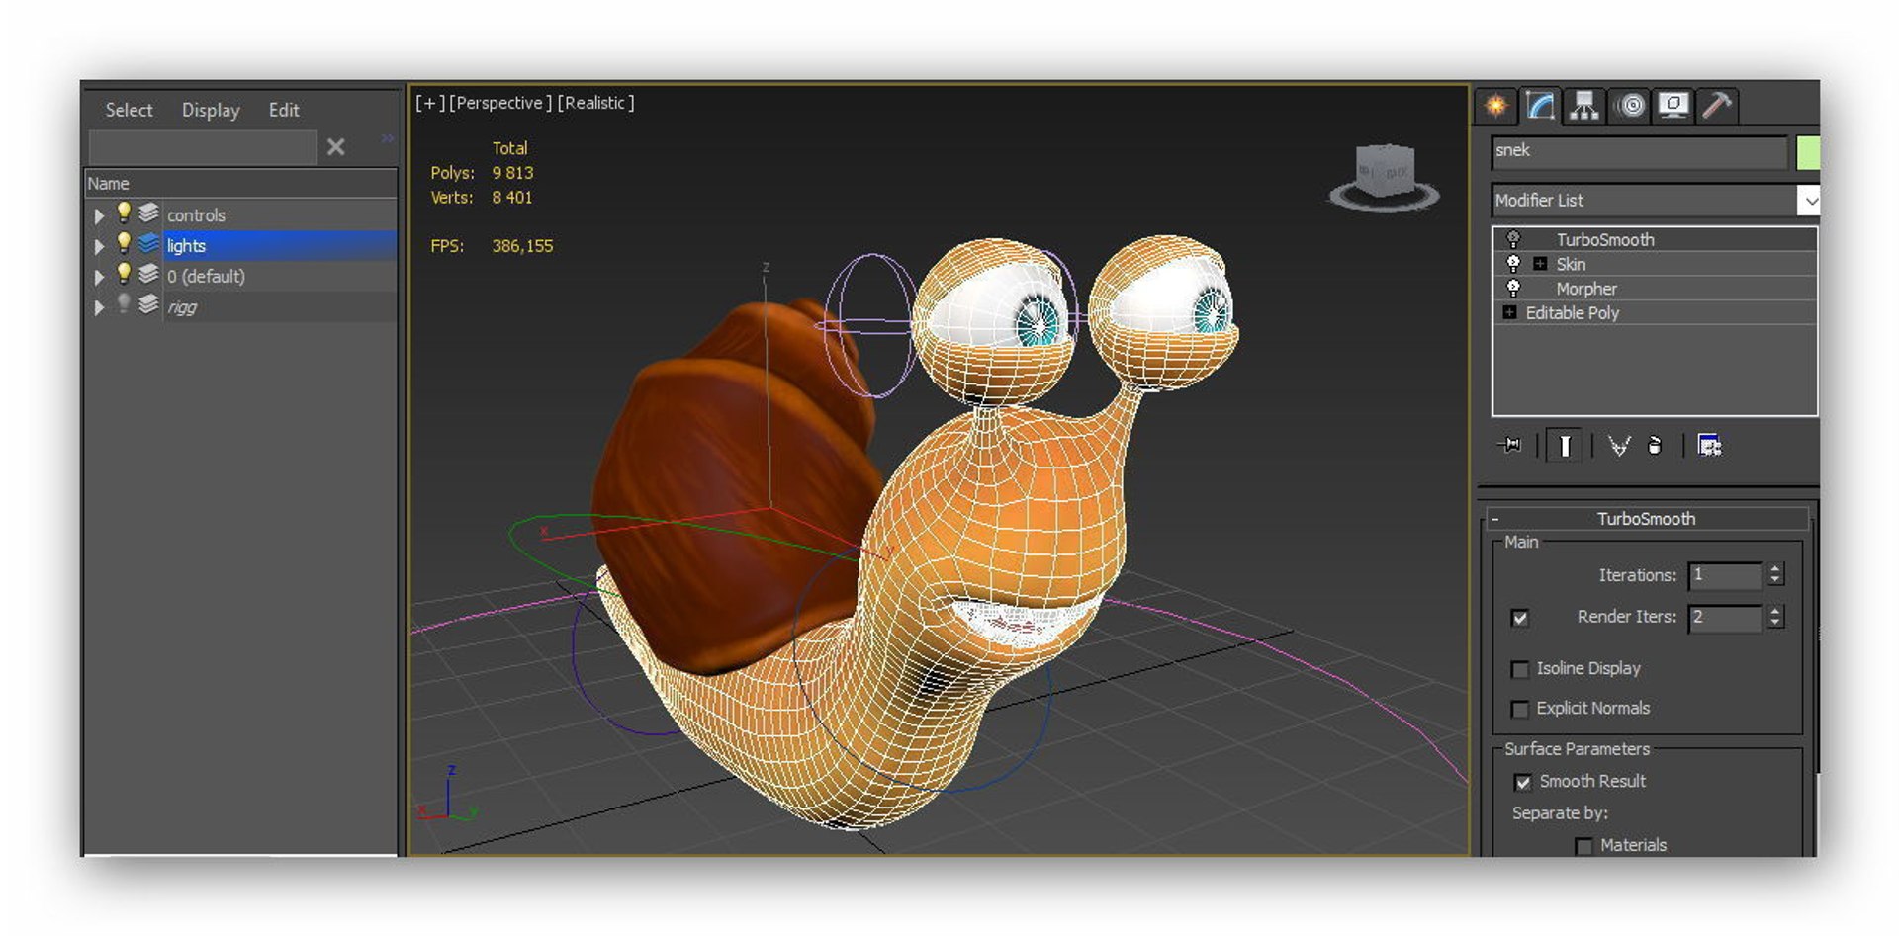Open the [Realistic] shading label menu
1899x936 pixels.
click(596, 103)
